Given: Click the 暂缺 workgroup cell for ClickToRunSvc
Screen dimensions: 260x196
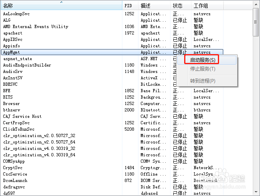Looking at the screenshot, I should click(198, 129).
